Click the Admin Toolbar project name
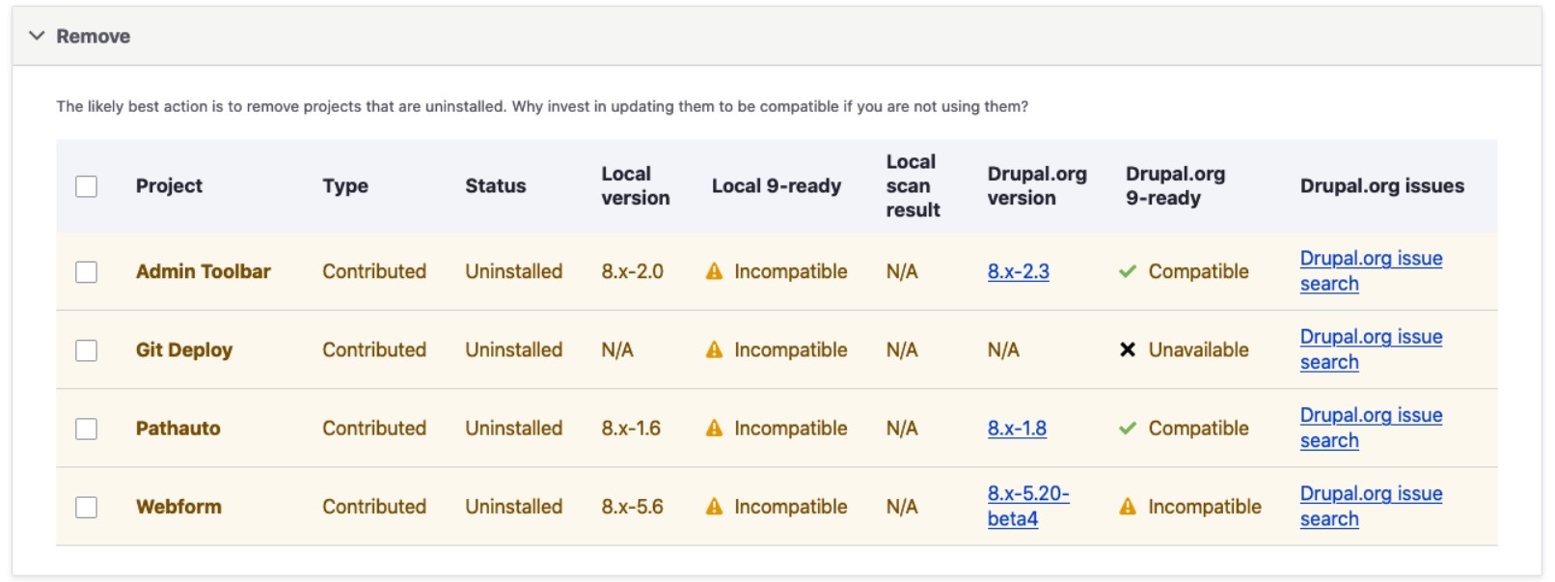The width and height of the screenshot is (1555, 582). coord(204,271)
